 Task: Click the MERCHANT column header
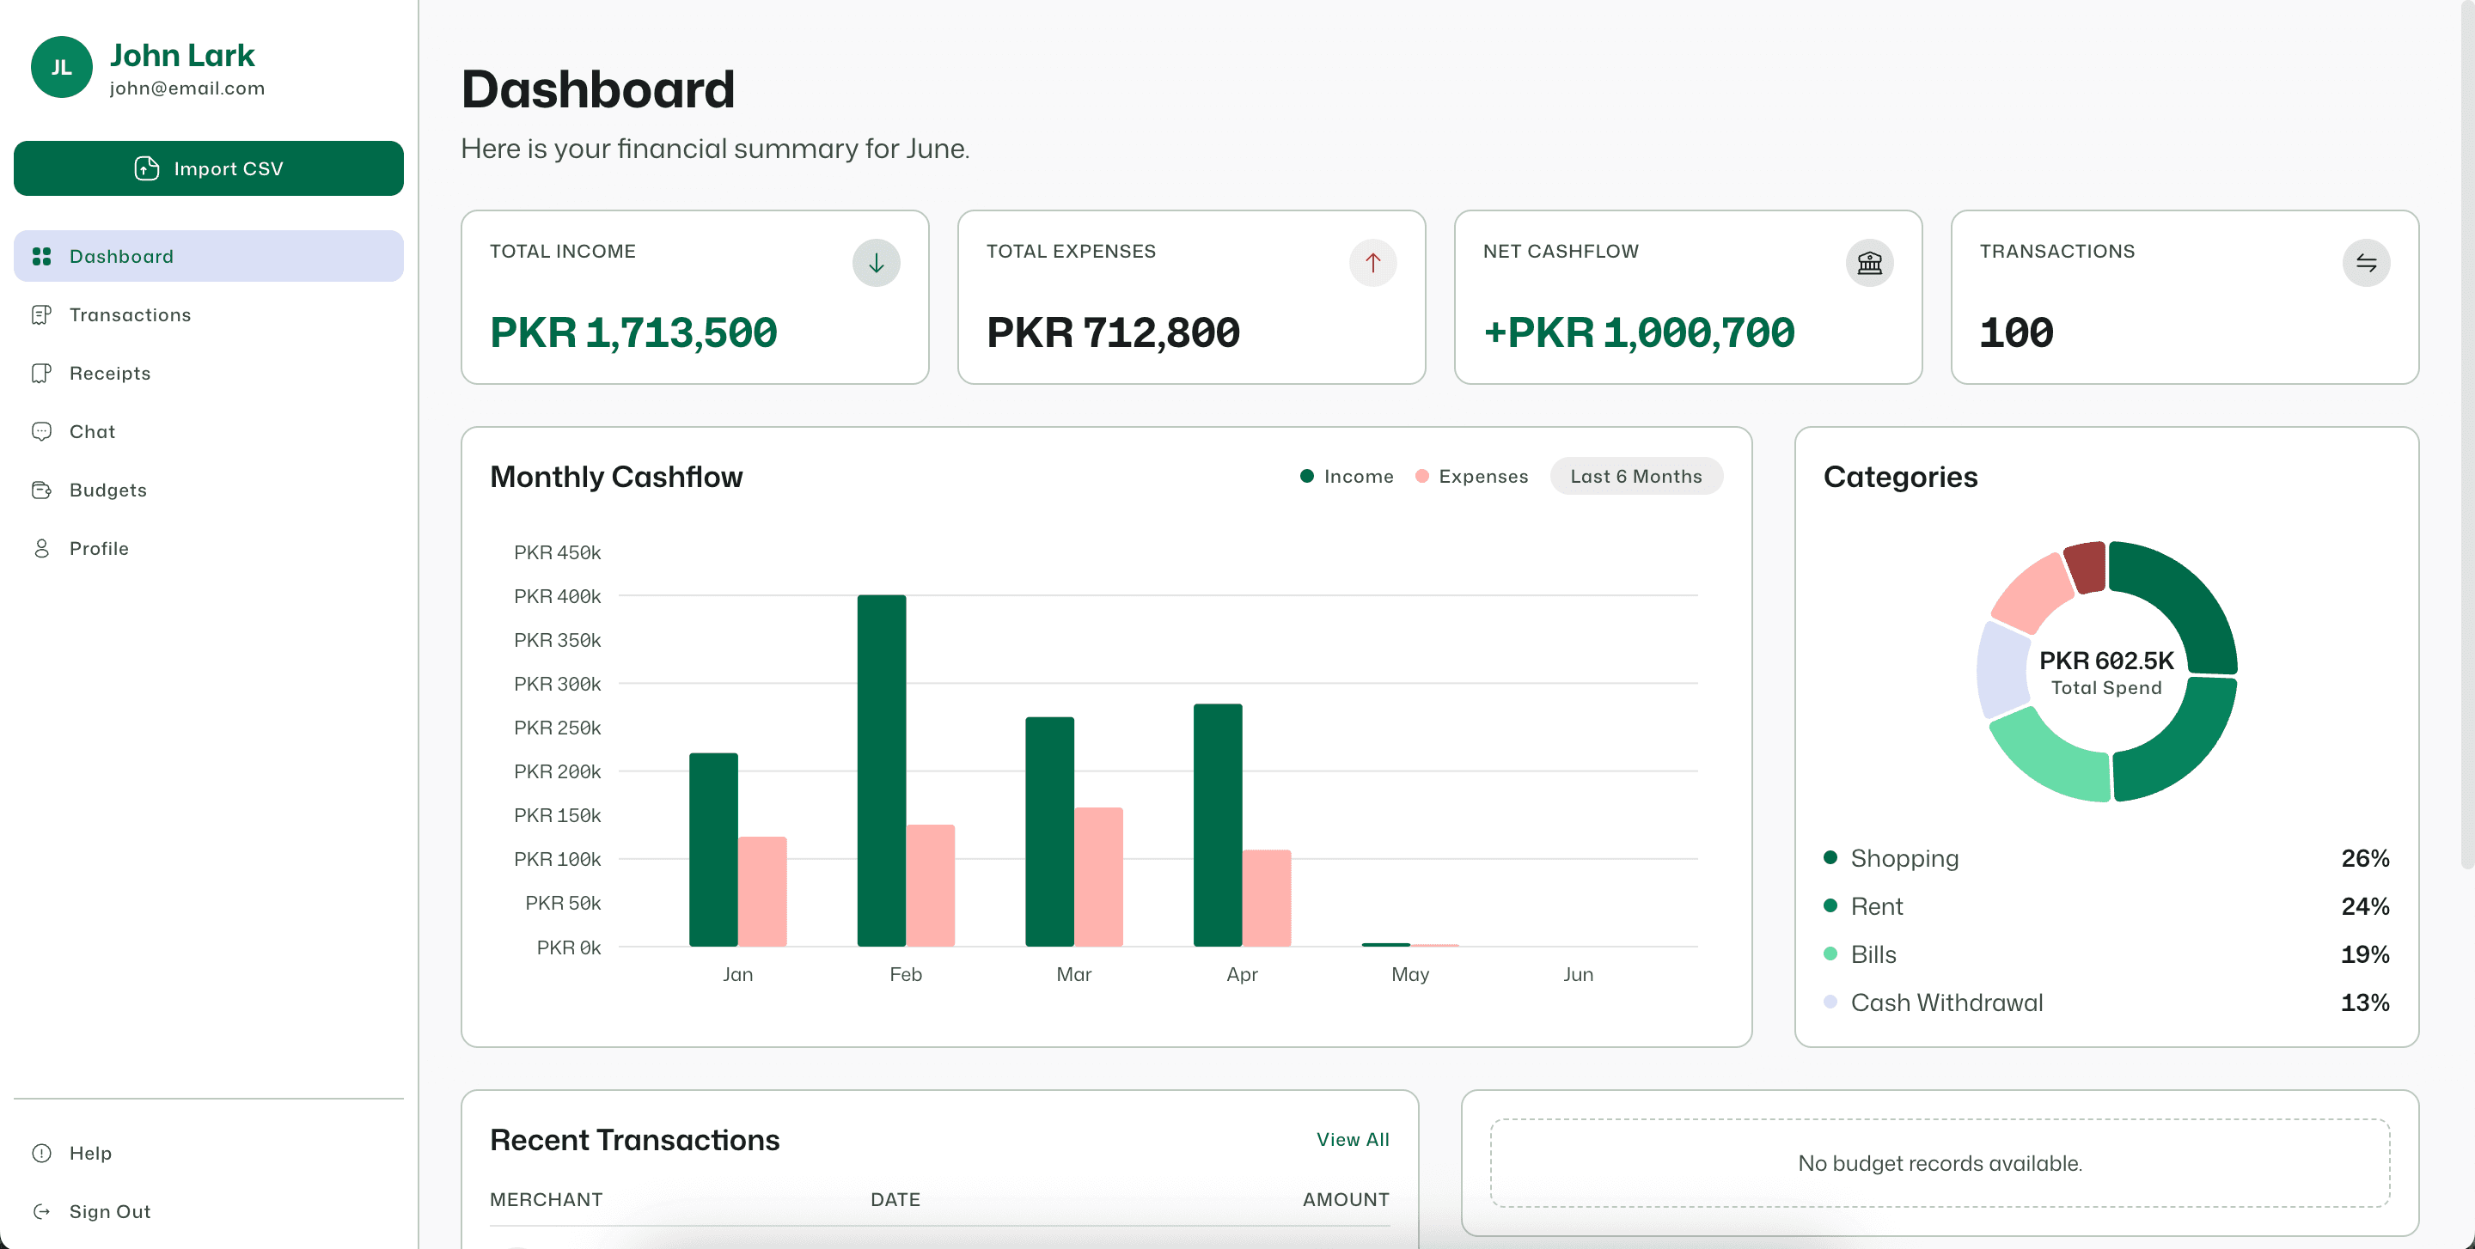546,1199
